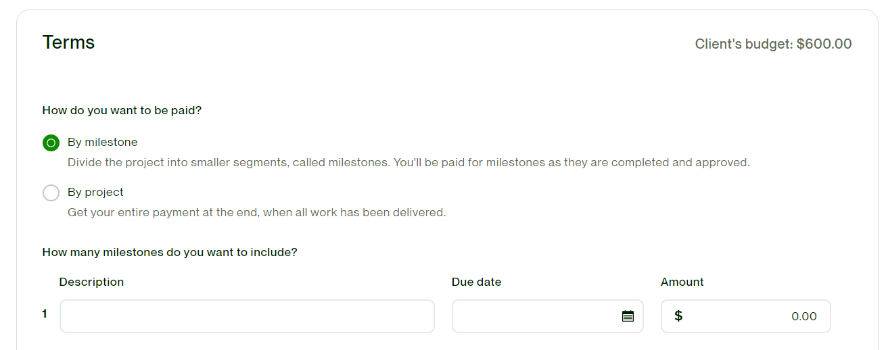This screenshot has width=886, height=350.
Task: Click the Amount column header
Action: [x=682, y=282]
